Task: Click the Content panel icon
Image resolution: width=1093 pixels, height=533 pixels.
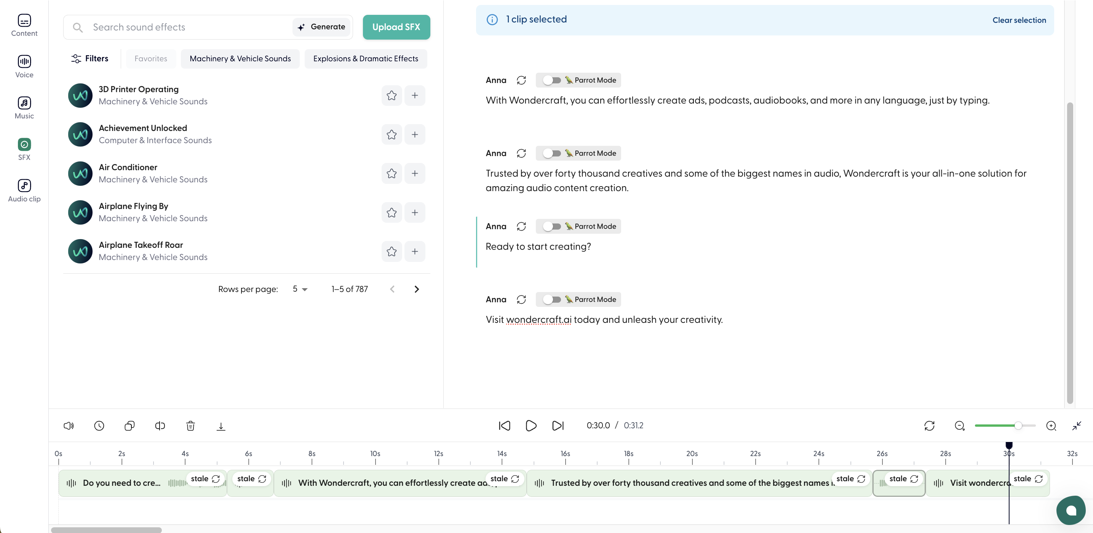Action: click(24, 24)
